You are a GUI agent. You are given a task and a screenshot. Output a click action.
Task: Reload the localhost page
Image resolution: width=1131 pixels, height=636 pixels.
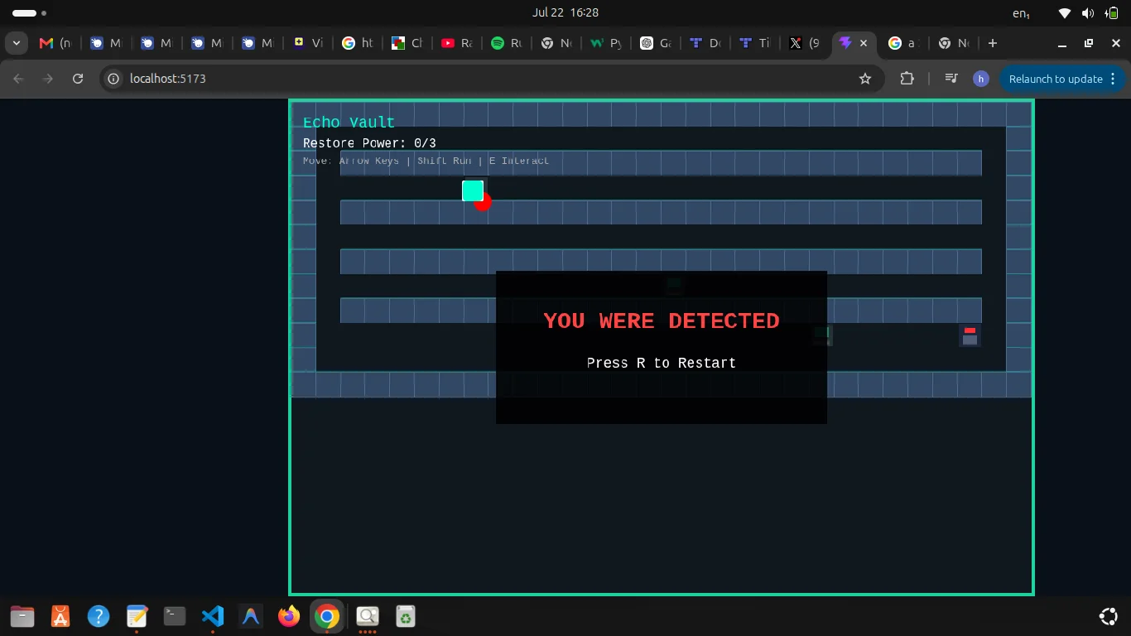[x=78, y=79]
